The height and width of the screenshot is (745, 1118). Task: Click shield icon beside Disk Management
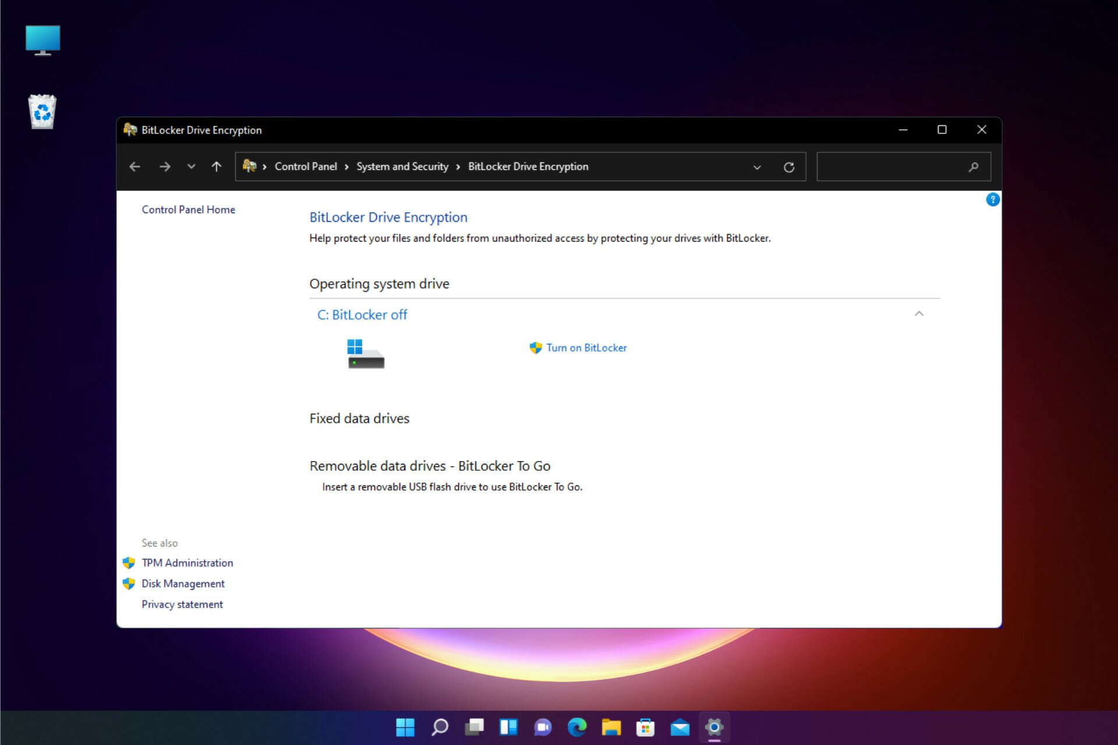[129, 584]
